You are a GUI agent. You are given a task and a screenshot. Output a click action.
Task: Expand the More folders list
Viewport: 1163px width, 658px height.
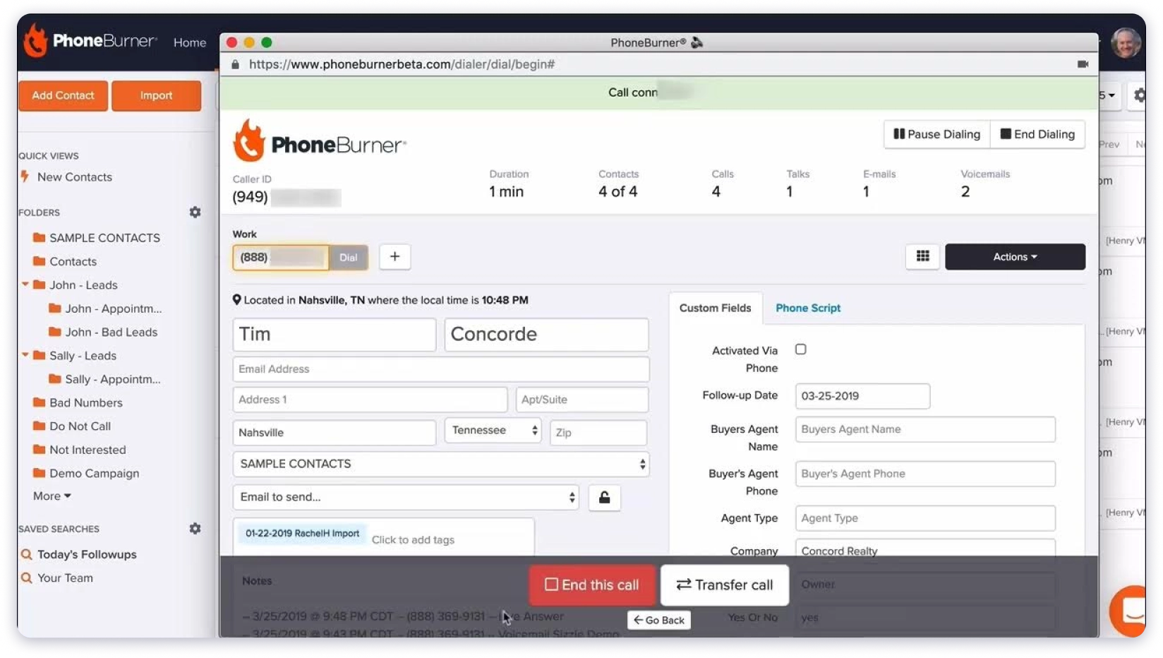point(52,496)
